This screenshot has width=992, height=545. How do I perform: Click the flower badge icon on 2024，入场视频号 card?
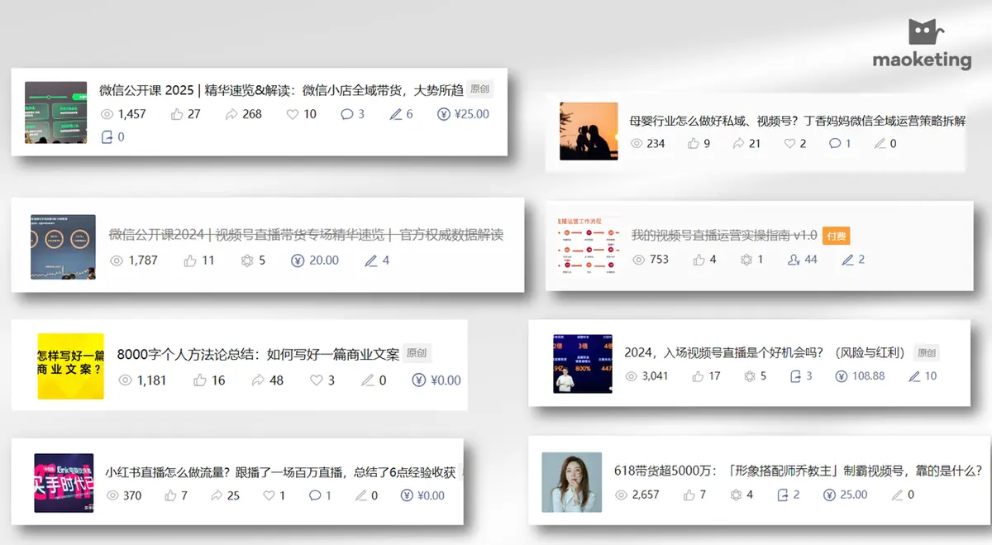pos(750,376)
